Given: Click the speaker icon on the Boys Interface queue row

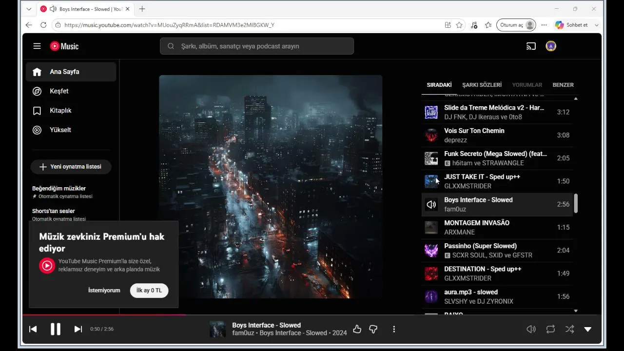Looking at the screenshot, I should [431, 204].
